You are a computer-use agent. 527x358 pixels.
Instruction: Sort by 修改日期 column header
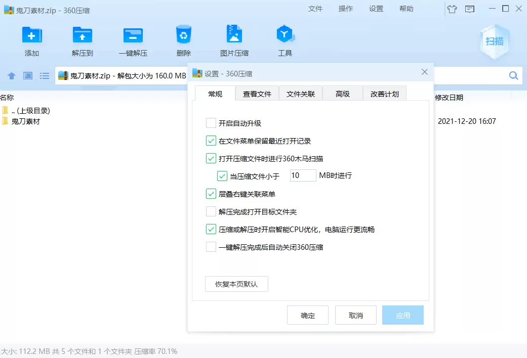[x=449, y=98]
